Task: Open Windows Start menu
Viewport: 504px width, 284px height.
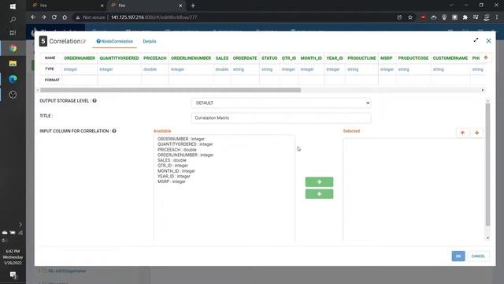Action: coord(13,6)
